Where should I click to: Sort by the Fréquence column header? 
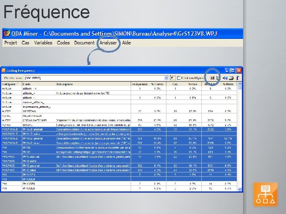[x=140, y=84]
